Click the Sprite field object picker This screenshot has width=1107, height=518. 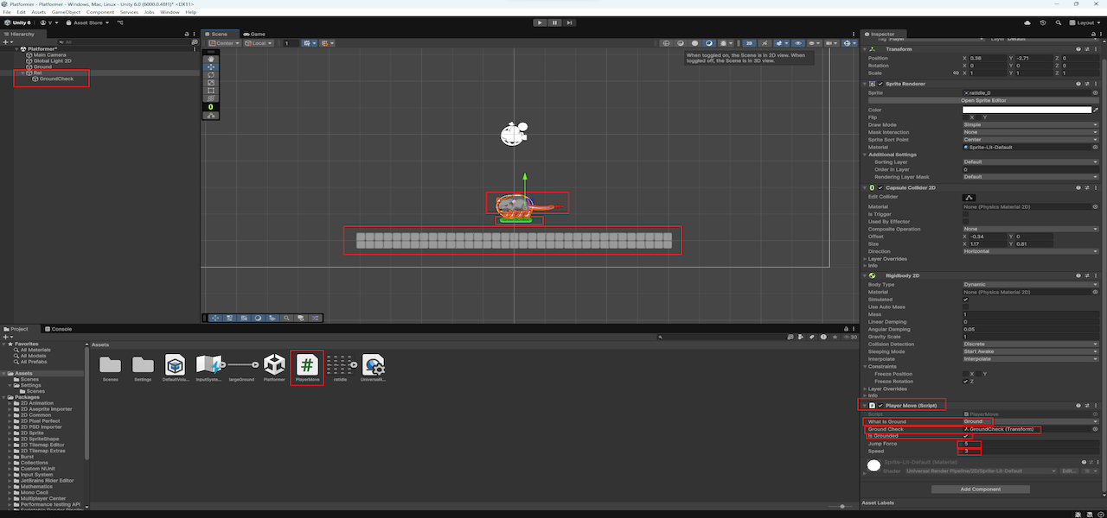pos(1096,92)
